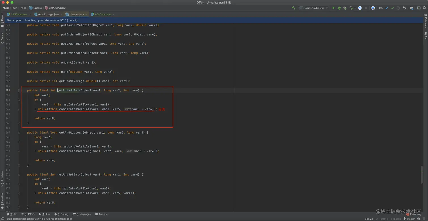The width and height of the screenshot is (428, 221).
Task: Close the ABADemo.java tab
Action: 114,14
